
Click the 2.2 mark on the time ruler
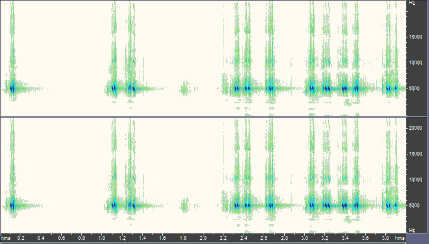(x=223, y=238)
